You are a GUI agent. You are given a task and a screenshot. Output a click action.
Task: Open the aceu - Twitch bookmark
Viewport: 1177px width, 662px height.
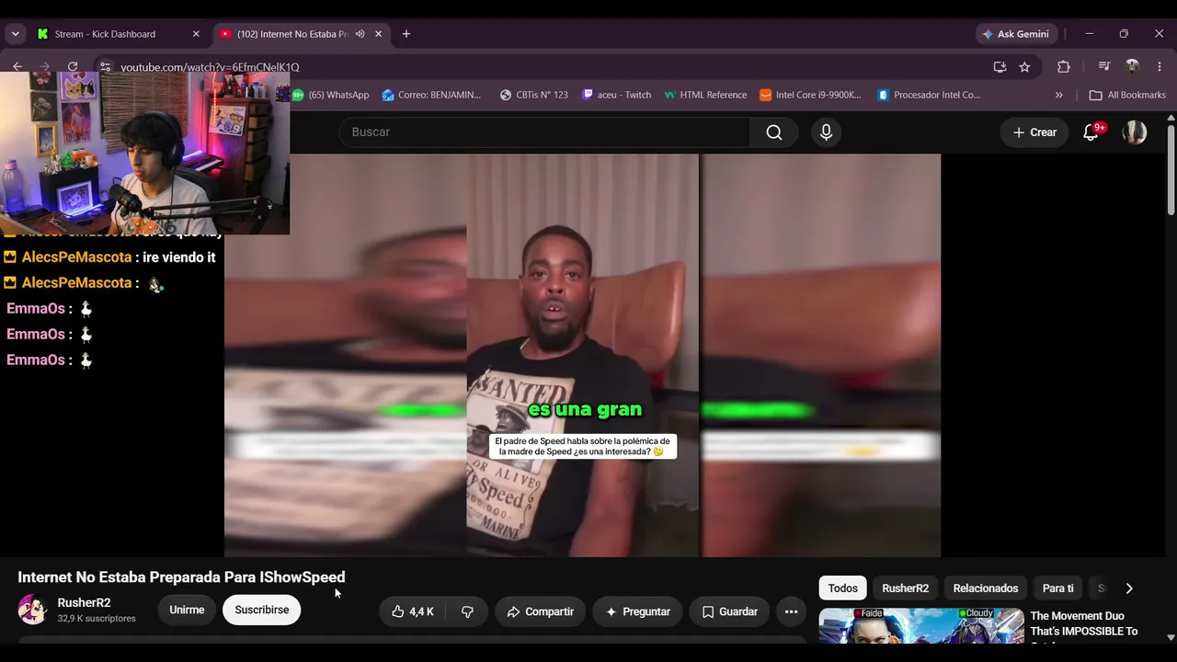(617, 95)
